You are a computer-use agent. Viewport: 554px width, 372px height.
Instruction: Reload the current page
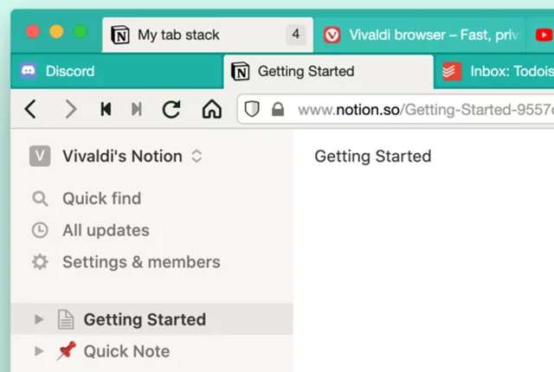171,109
